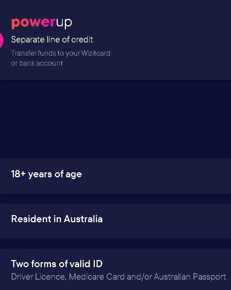The image size is (231, 290).
Task: Click the "and/or" text in the ID subtitle
Action: click(x=134, y=276)
